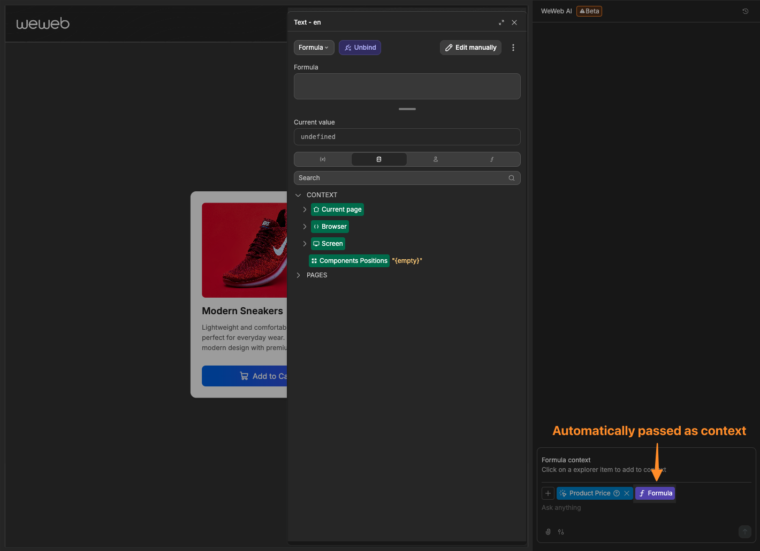The image size is (760, 551).
Task: Click the Unbind button
Action: click(x=360, y=48)
